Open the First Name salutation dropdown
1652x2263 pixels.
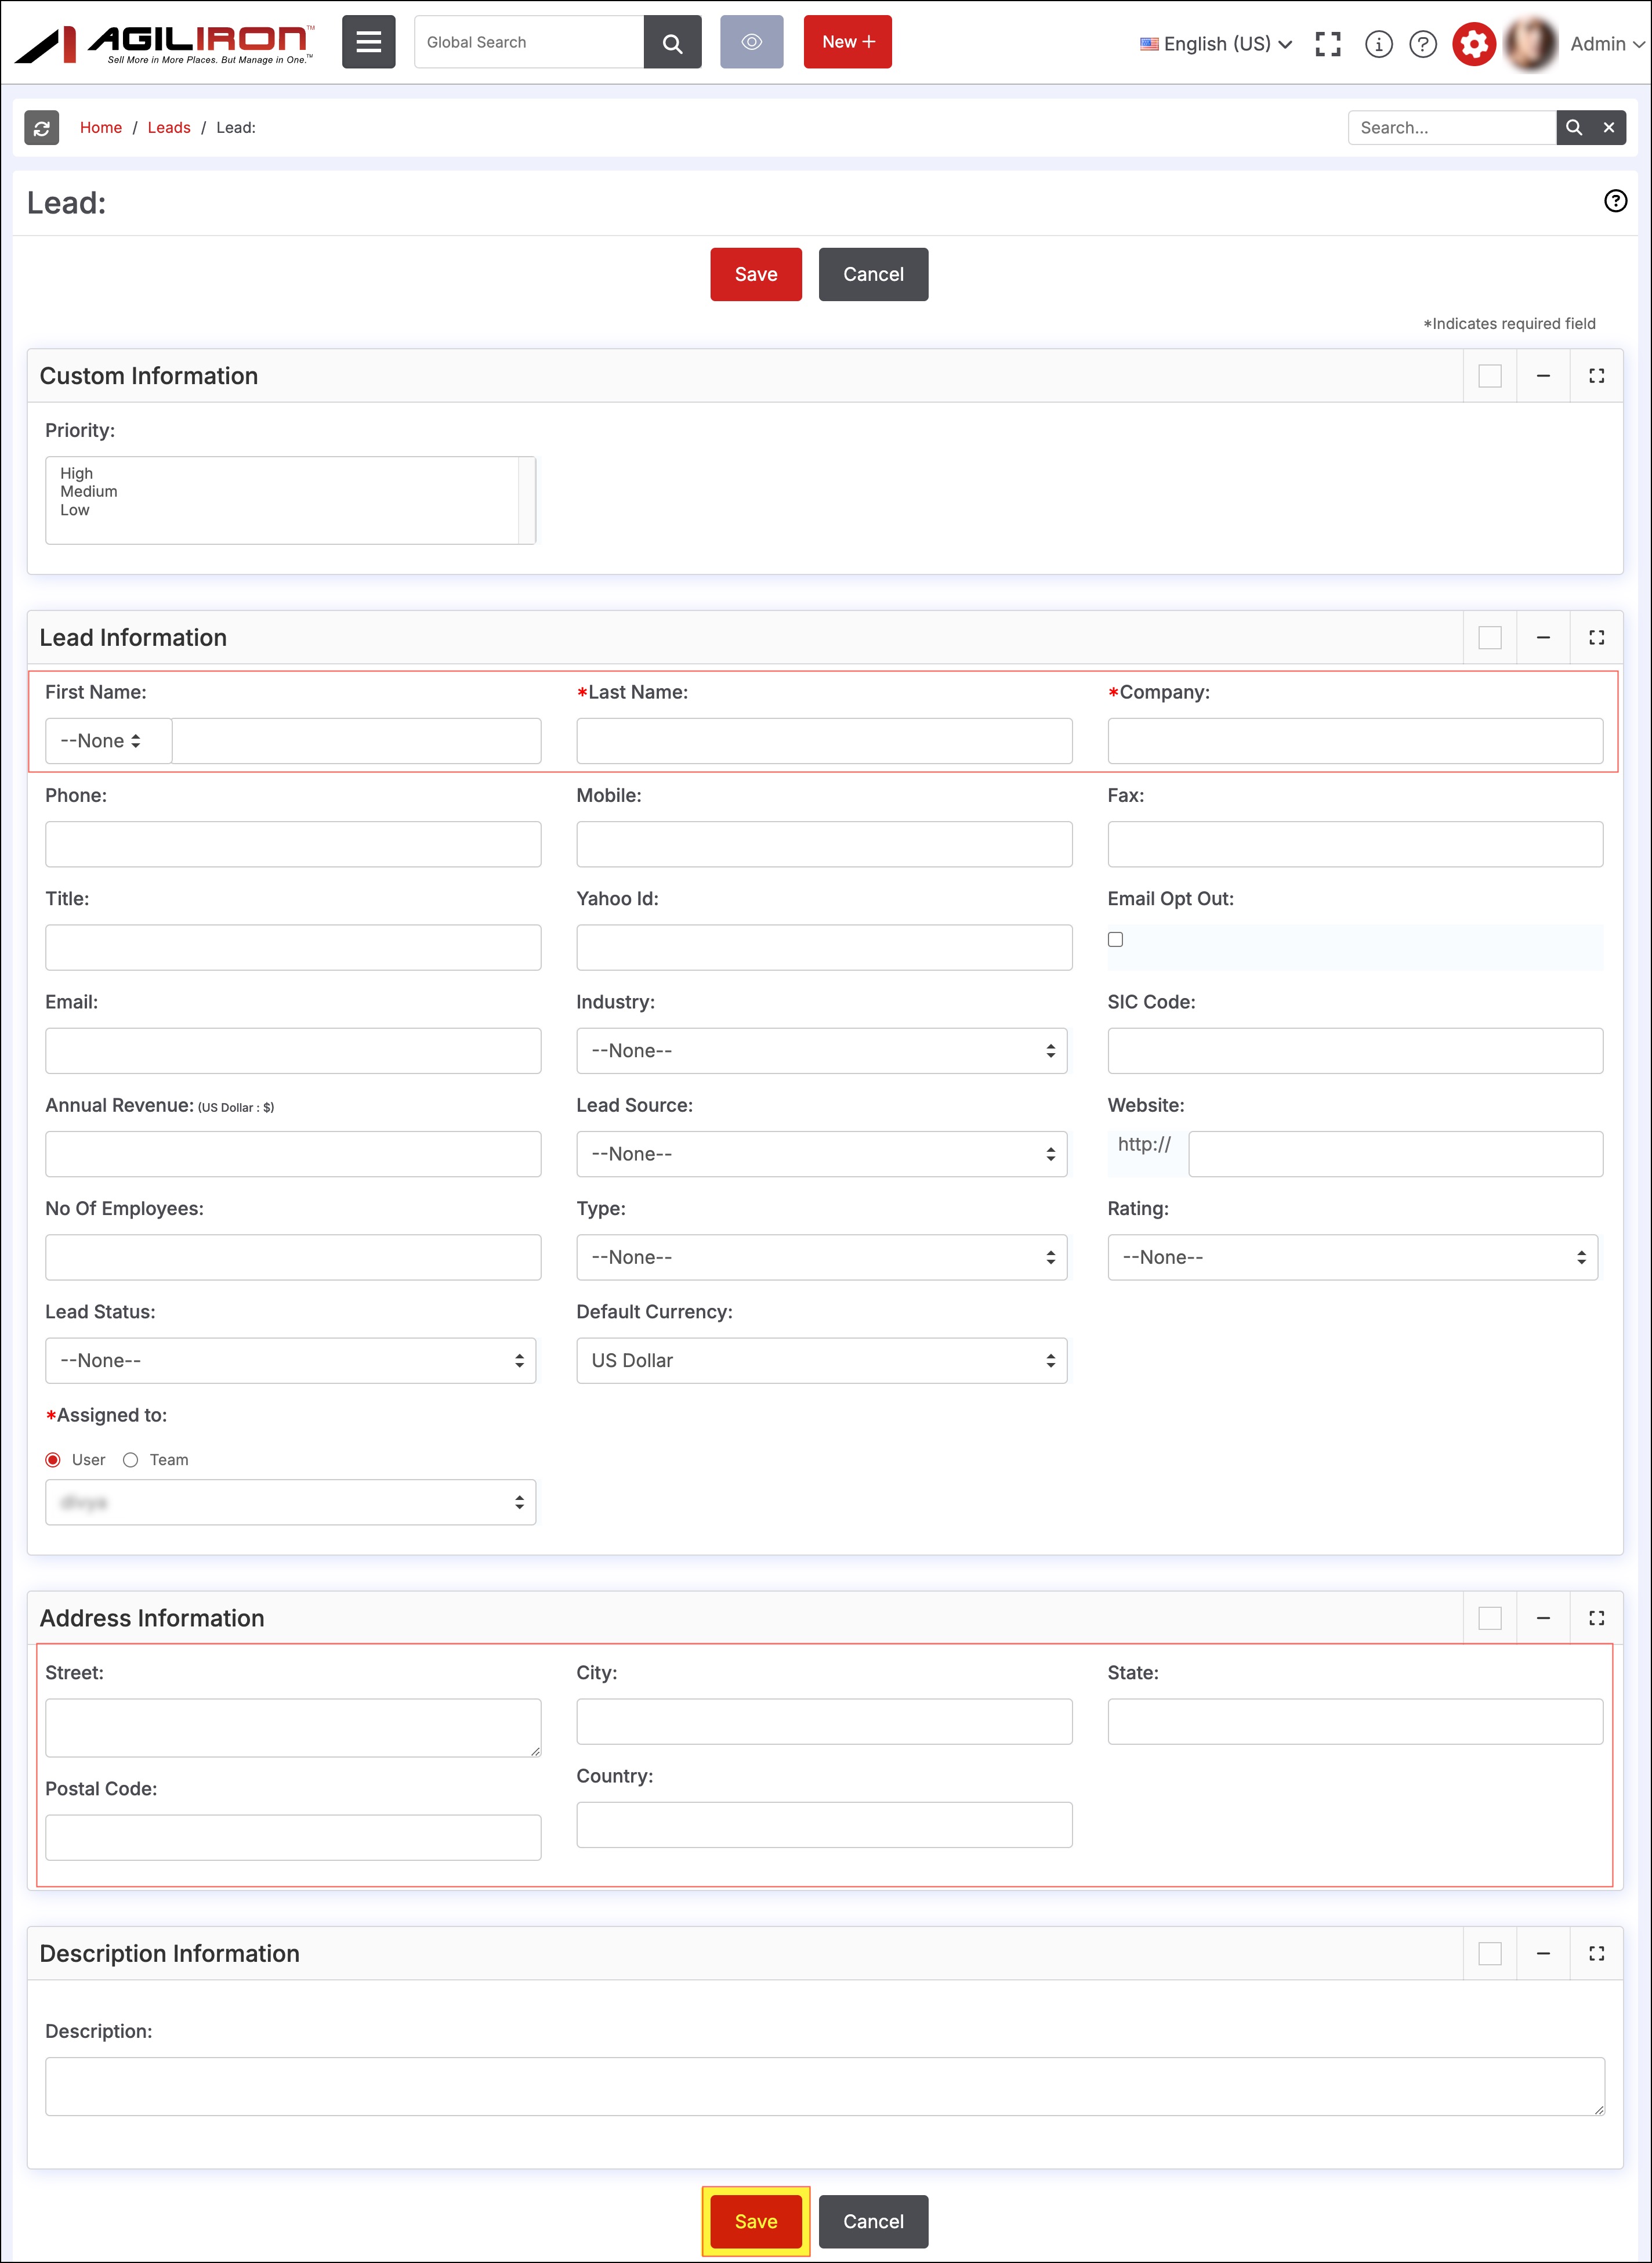click(x=108, y=740)
